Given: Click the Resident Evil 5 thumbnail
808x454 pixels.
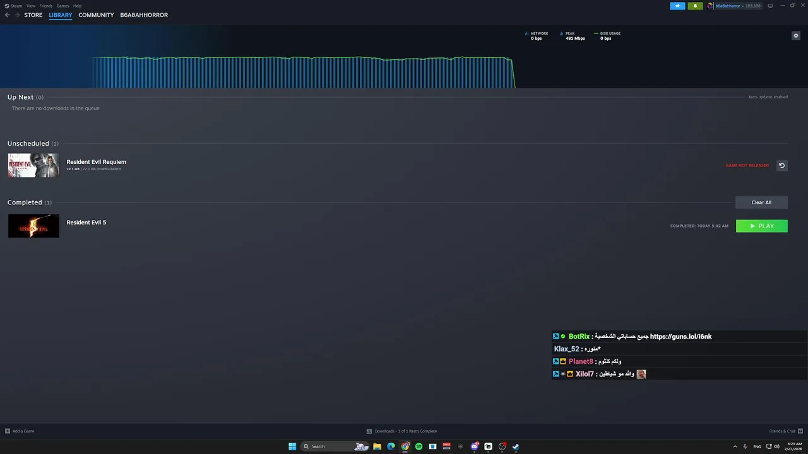Looking at the screenshot, I should [33, 226].
